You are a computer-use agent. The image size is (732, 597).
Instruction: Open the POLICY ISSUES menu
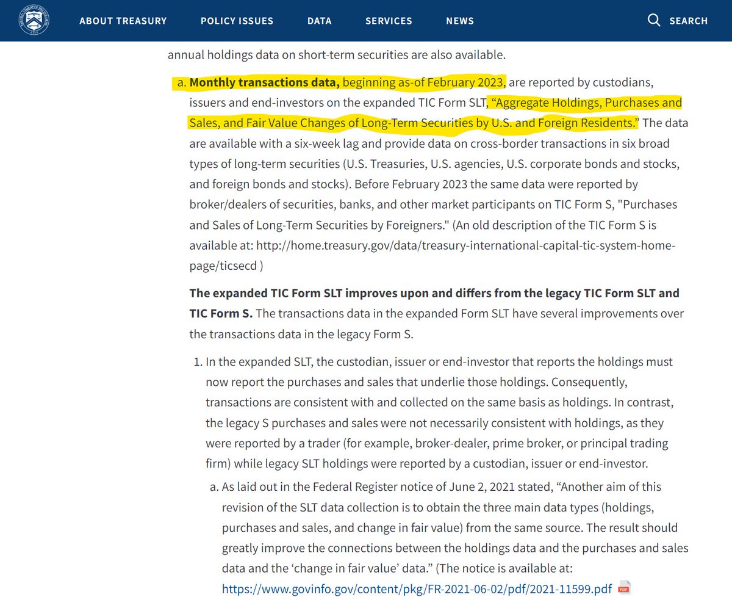(237, 20)
